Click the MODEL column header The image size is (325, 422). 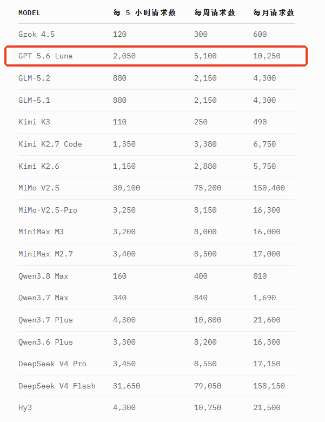click(29, 12)
